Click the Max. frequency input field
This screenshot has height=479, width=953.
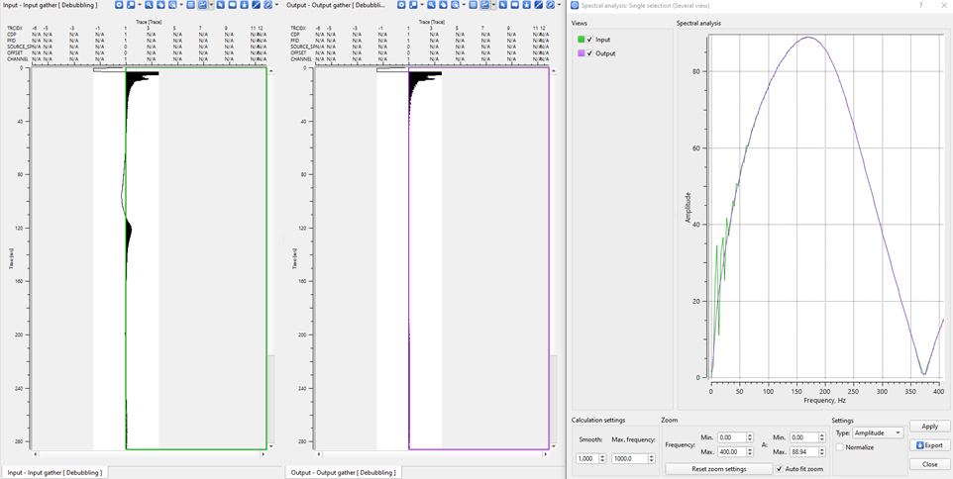(629, 458)
